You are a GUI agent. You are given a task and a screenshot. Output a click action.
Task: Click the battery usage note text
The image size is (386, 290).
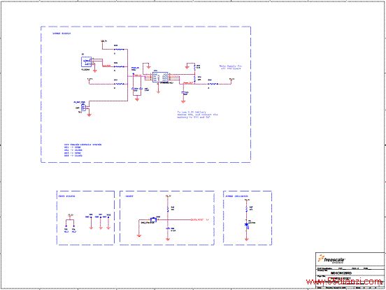(x=197, y=115)
